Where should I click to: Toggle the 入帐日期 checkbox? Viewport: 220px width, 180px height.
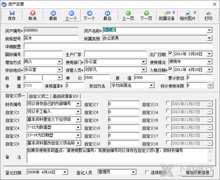coord(170,69)
